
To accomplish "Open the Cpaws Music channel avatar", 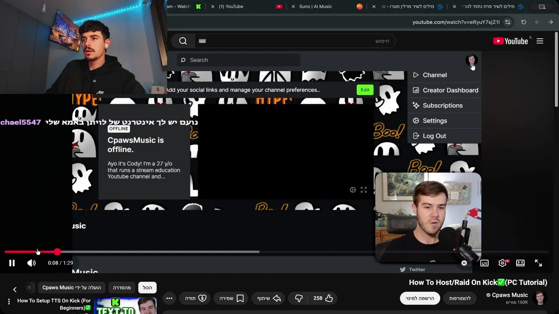I will pyautogui.click(x=540, y=298).
